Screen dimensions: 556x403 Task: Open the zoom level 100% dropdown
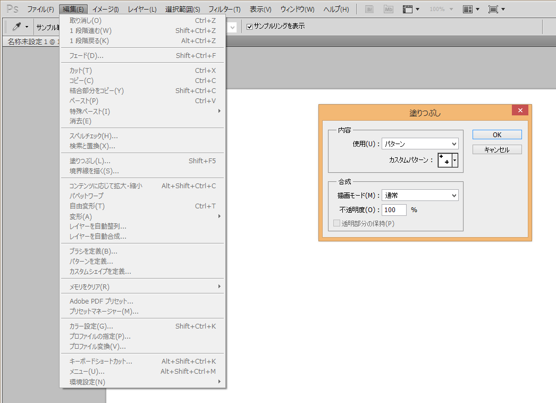[440, 10]
